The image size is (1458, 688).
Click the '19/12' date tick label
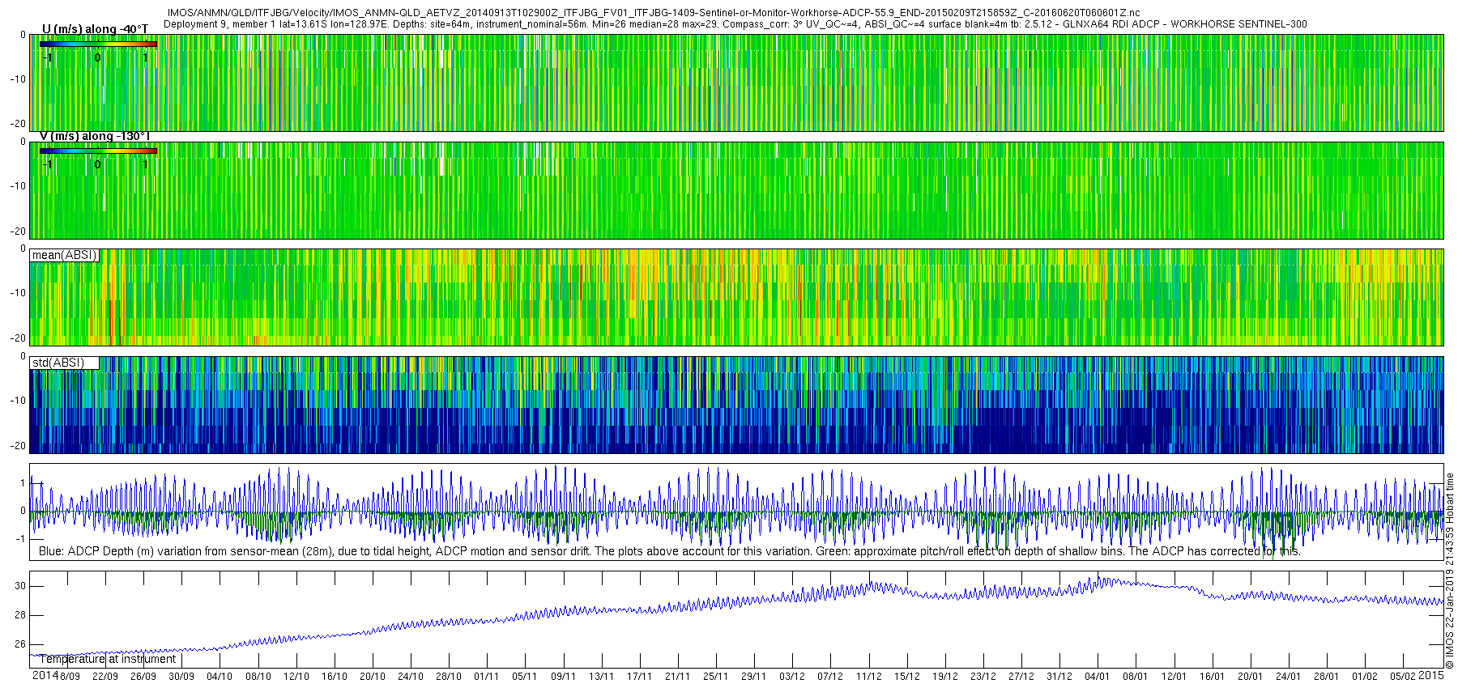945,677
